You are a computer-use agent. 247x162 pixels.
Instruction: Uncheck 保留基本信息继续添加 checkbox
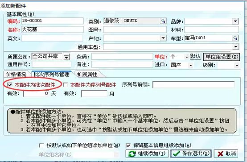(x=128, y=145)
